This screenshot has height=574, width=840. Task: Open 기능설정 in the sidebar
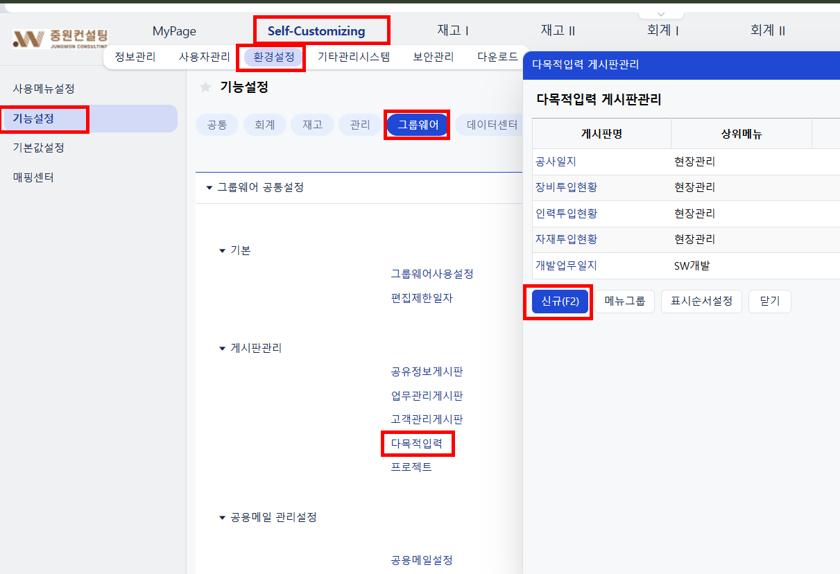(89, 119)
